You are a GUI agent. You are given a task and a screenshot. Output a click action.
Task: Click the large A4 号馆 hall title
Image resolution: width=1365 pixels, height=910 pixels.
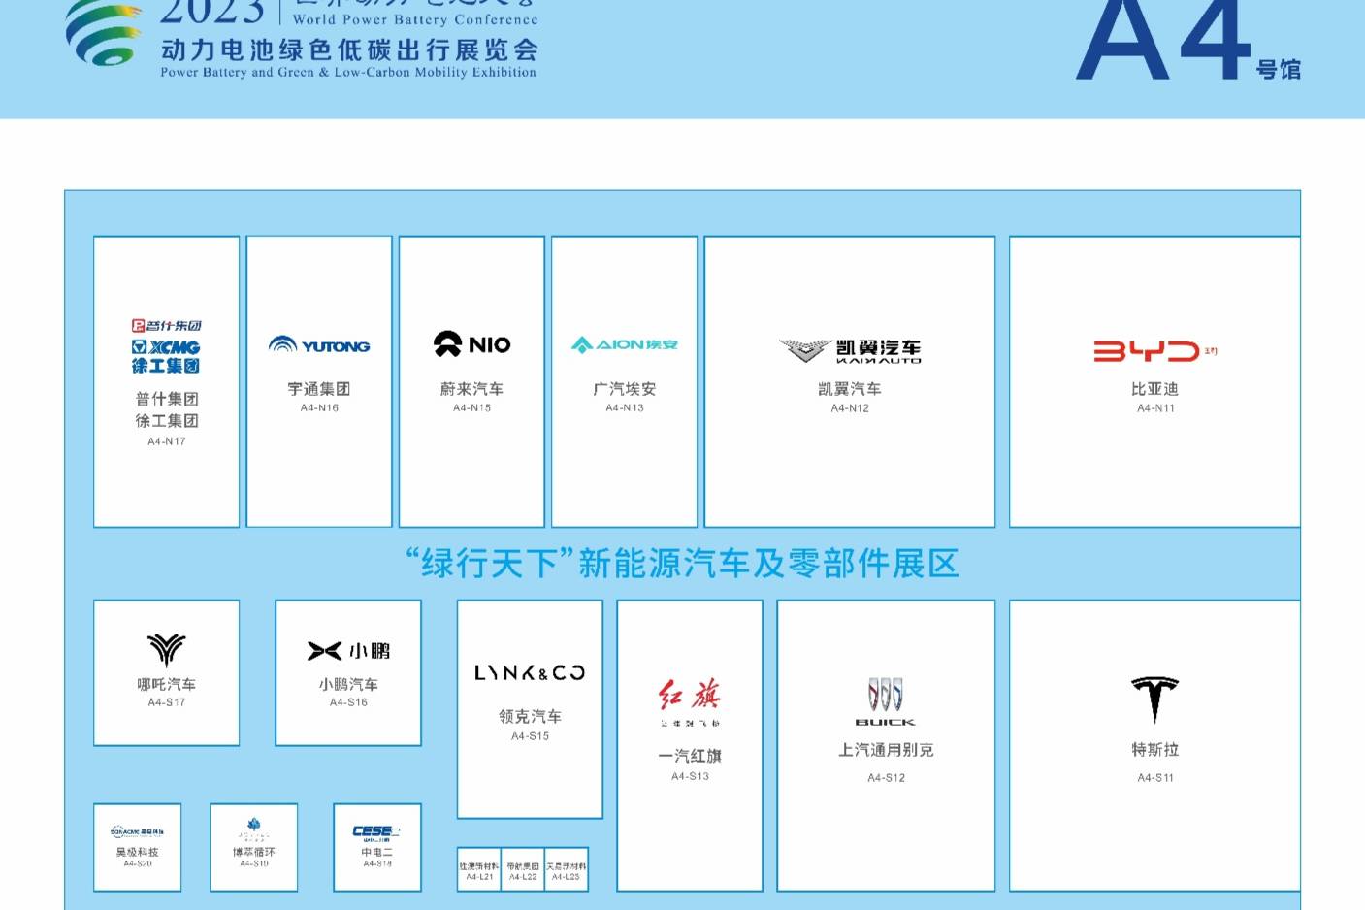pos(1188,40)
